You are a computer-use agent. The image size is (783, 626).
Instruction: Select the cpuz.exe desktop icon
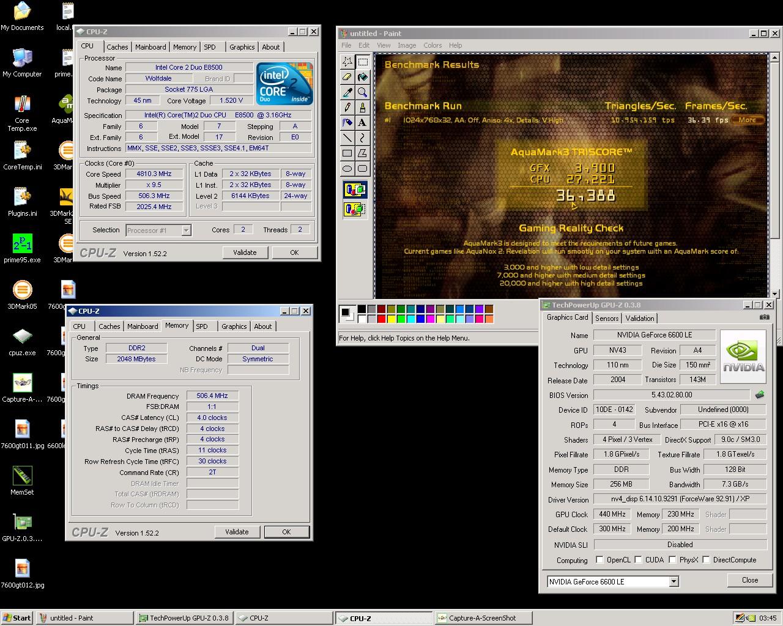(22, 342)
